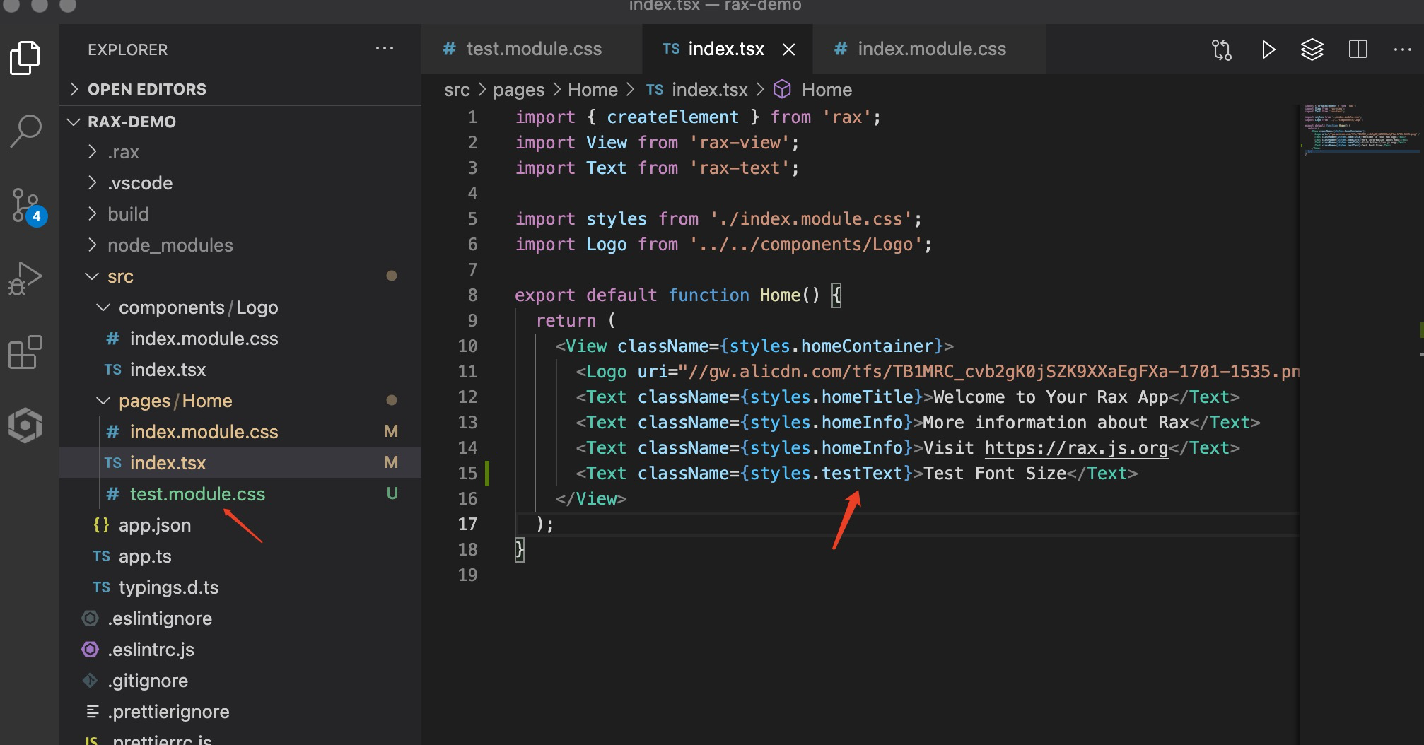Click the createElement import on line 1
This screenshot has width=1424, height=745.
point(672,117)
